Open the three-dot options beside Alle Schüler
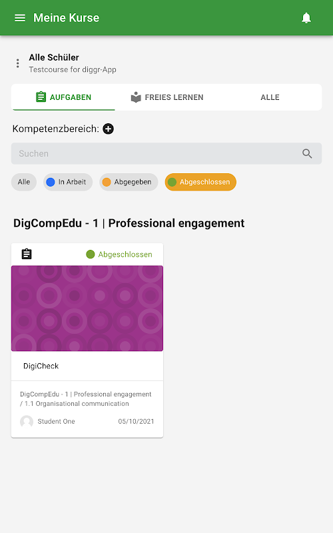The height and width of the screenshot is (533, 333). [18, 63]
